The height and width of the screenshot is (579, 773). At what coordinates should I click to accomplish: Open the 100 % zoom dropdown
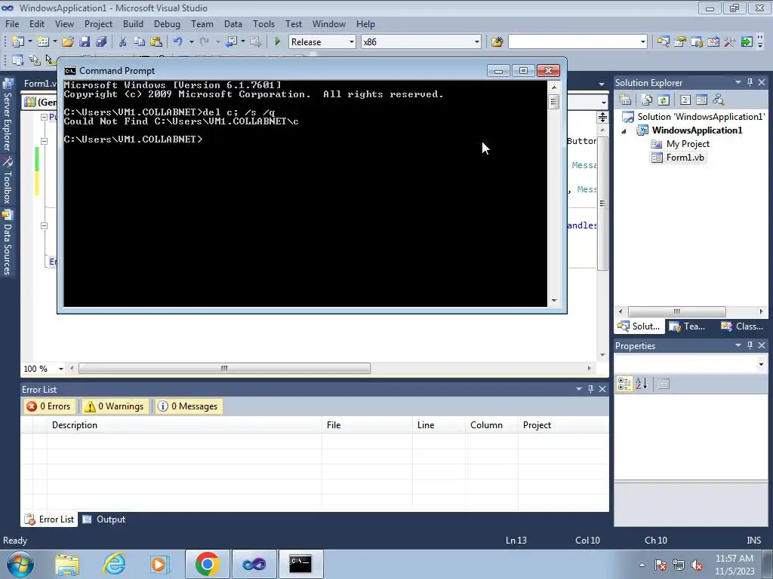(60, 369)
